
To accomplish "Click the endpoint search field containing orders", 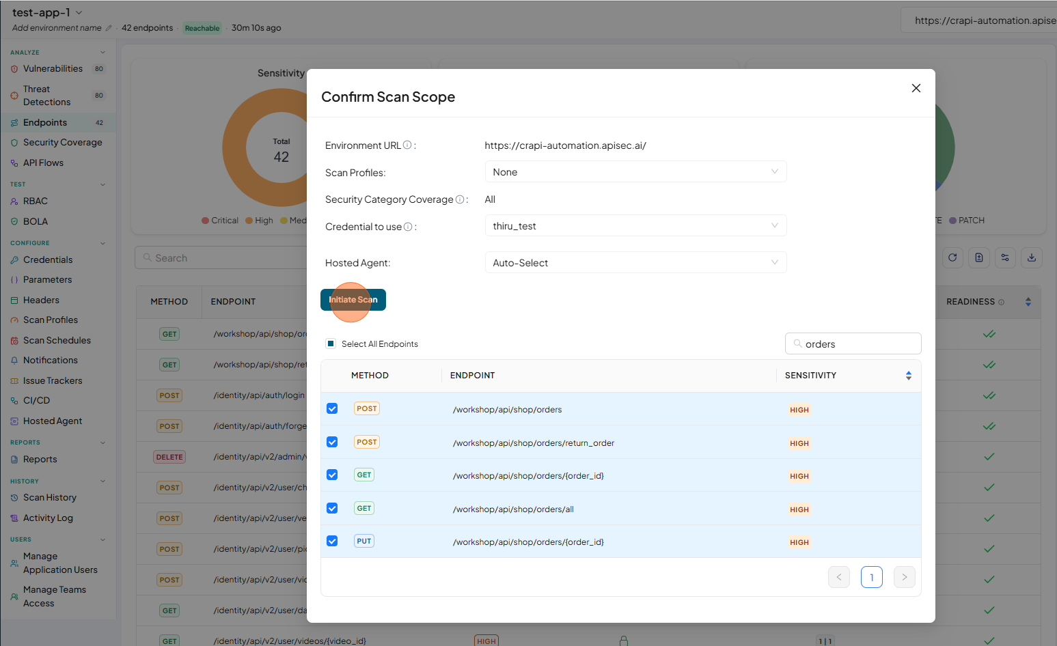I will tap(853, 344).
